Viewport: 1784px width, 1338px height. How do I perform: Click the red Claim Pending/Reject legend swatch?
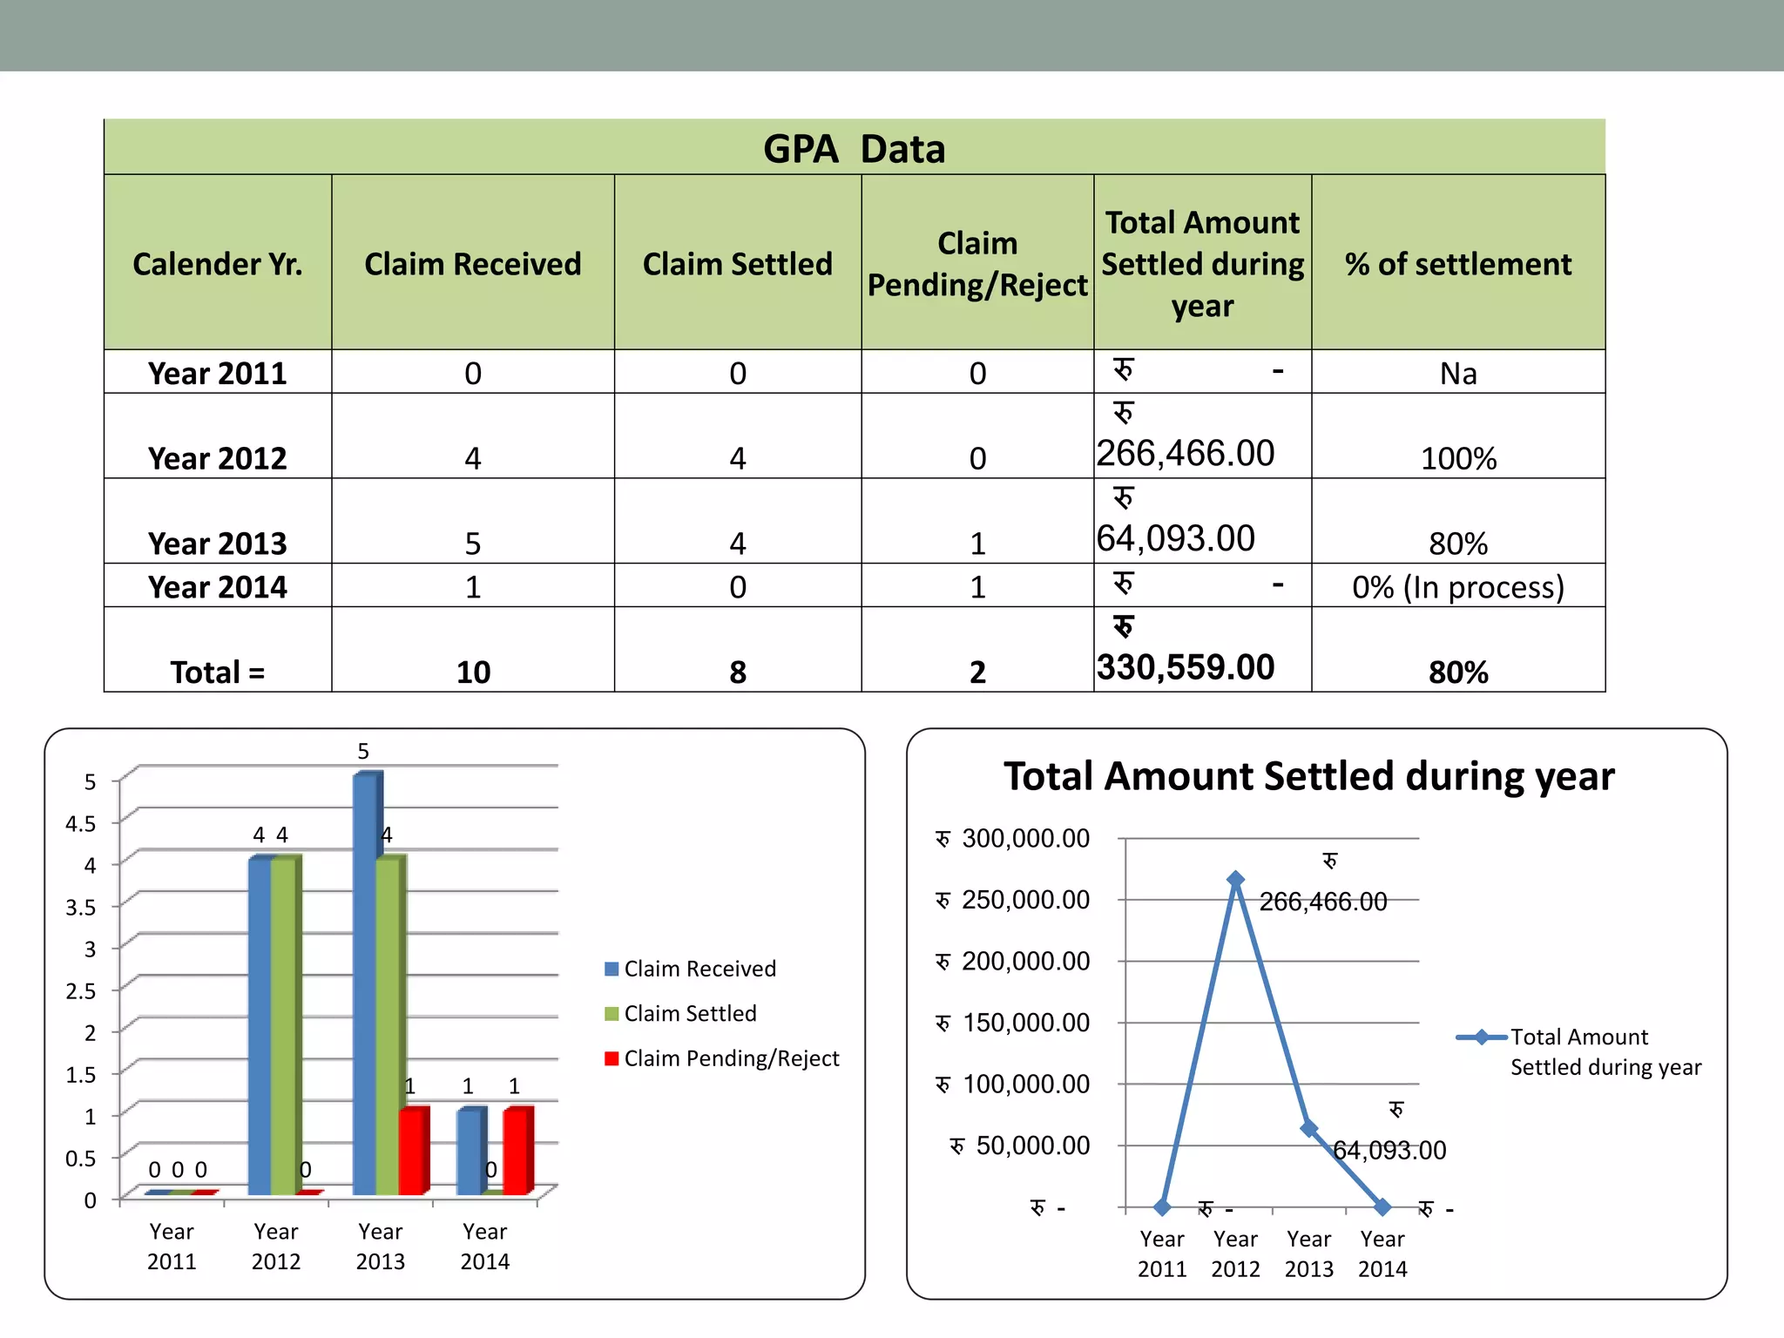click(612, 1058)
